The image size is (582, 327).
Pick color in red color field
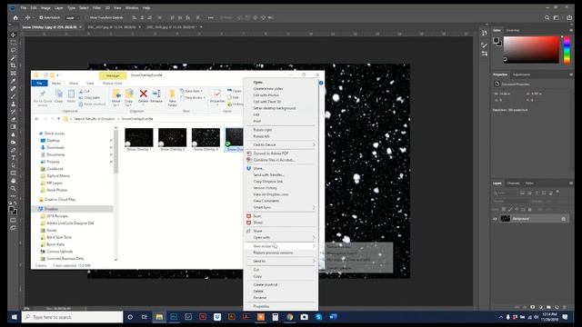coord(531,50)
